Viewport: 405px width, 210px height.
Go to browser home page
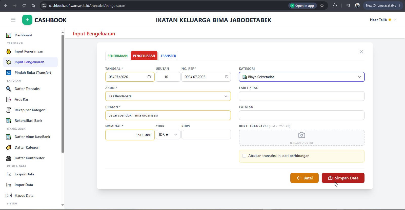click(33, 6)
